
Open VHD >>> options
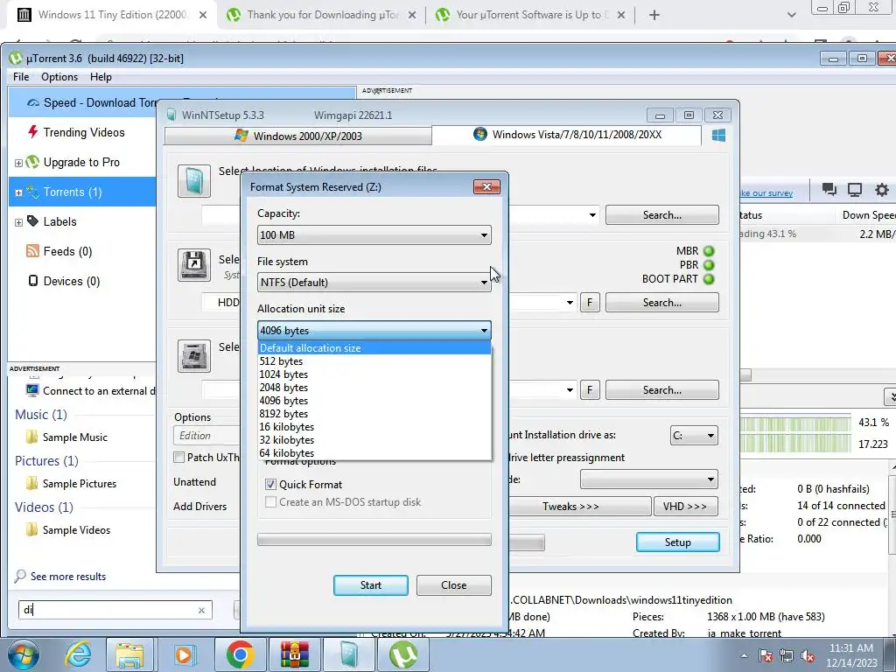[685, 507]
